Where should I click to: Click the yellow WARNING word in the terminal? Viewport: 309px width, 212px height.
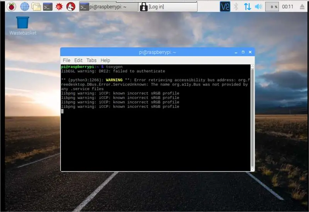point(114,80)
